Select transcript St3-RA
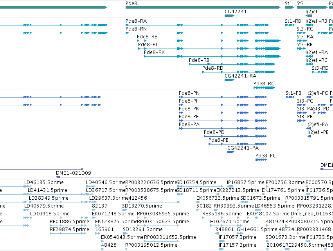The width and height of the screenshot is (333, 251). pyautogui.click(x=305, y=37)
